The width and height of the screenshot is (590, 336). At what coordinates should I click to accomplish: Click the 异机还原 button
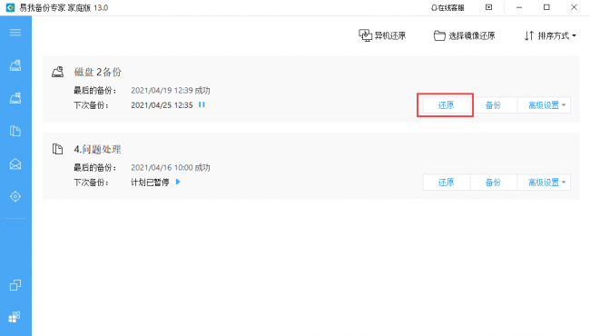[382, 35]
